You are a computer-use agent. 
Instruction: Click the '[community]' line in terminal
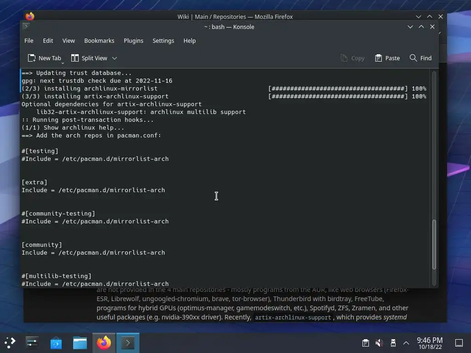(x=42, y=245)
